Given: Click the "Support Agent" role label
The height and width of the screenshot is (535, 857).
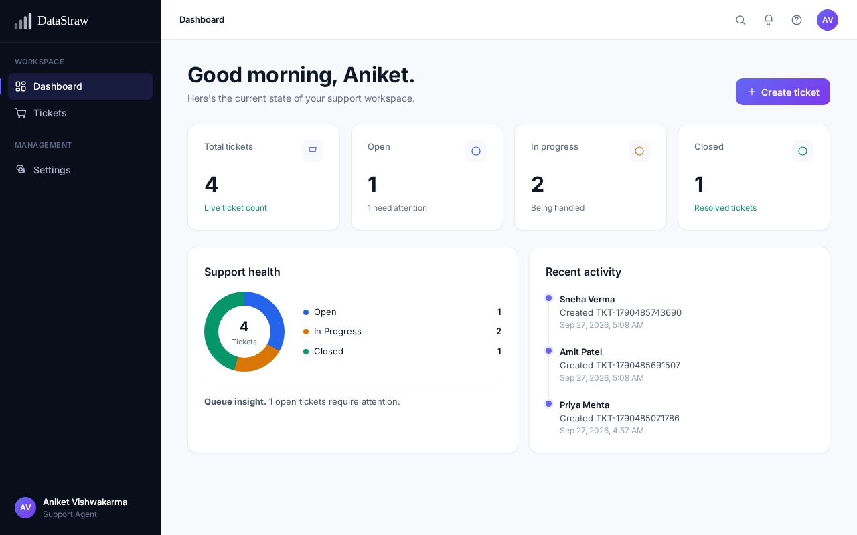Looking at the screenshot, I should [70, 514].
